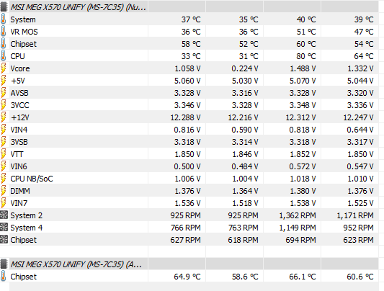
Task: Click the +12V current value 12.288 V
Action: click(x=185, y=117)
